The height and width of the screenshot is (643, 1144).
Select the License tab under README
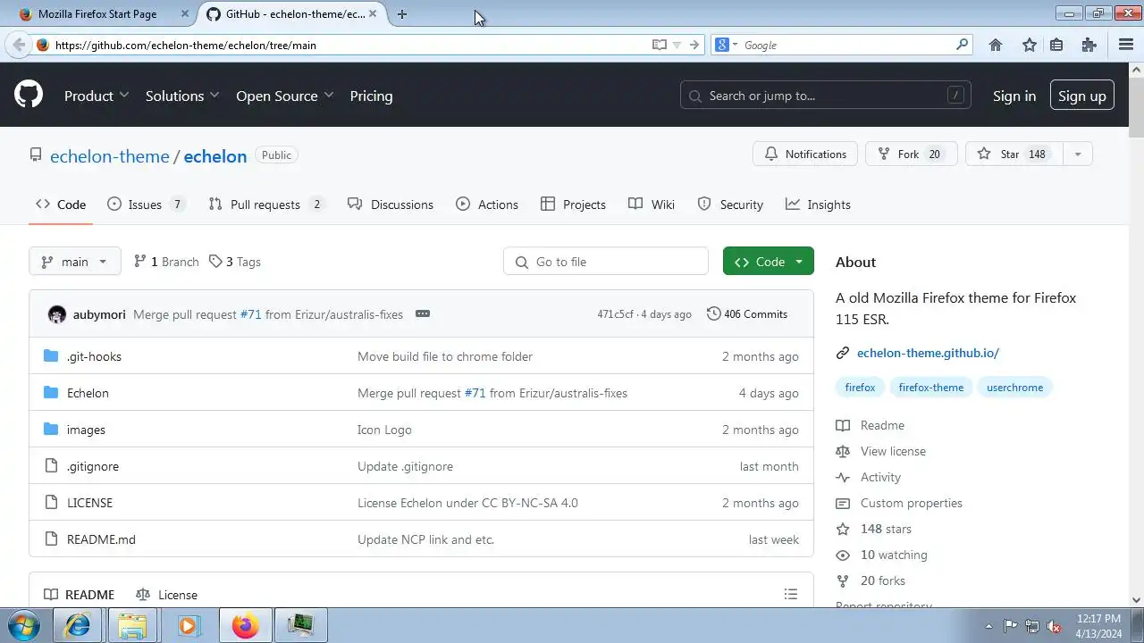[x=167, y=595]
